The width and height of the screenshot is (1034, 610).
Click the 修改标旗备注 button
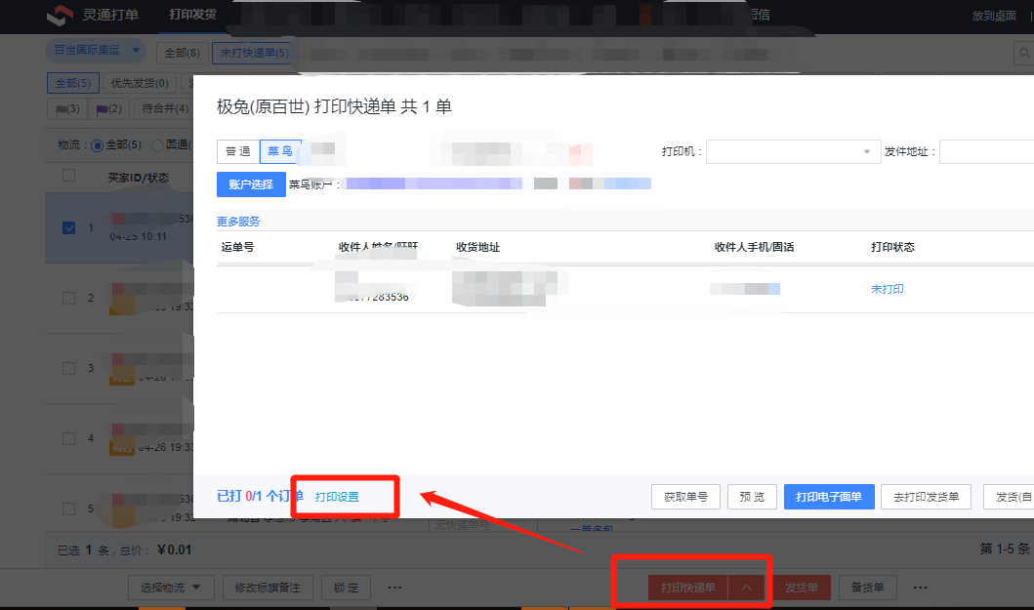pos(268,588)
